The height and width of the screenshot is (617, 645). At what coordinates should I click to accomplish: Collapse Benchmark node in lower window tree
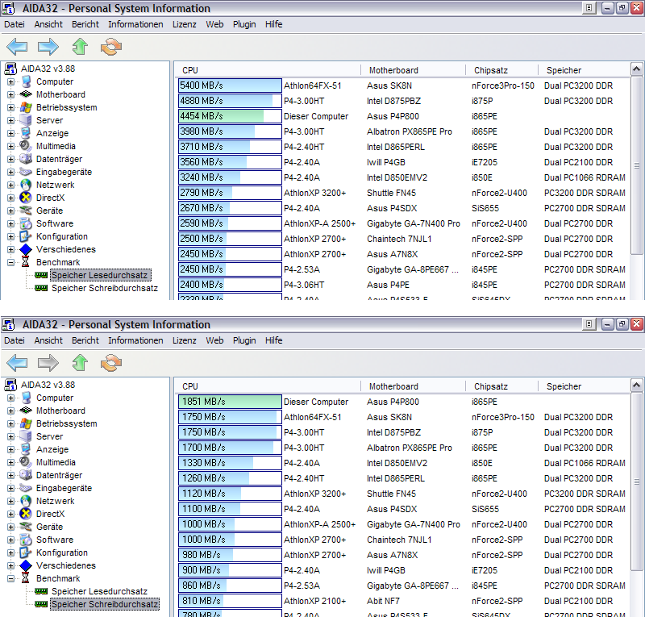(10, 578)
